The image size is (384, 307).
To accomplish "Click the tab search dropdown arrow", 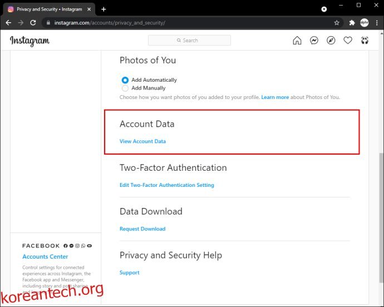I will (324, 9).
